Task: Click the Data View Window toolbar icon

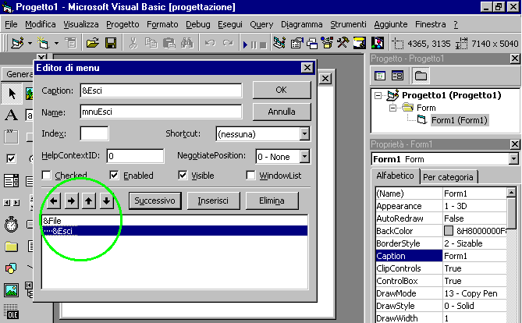Action: tap(360, 43)
